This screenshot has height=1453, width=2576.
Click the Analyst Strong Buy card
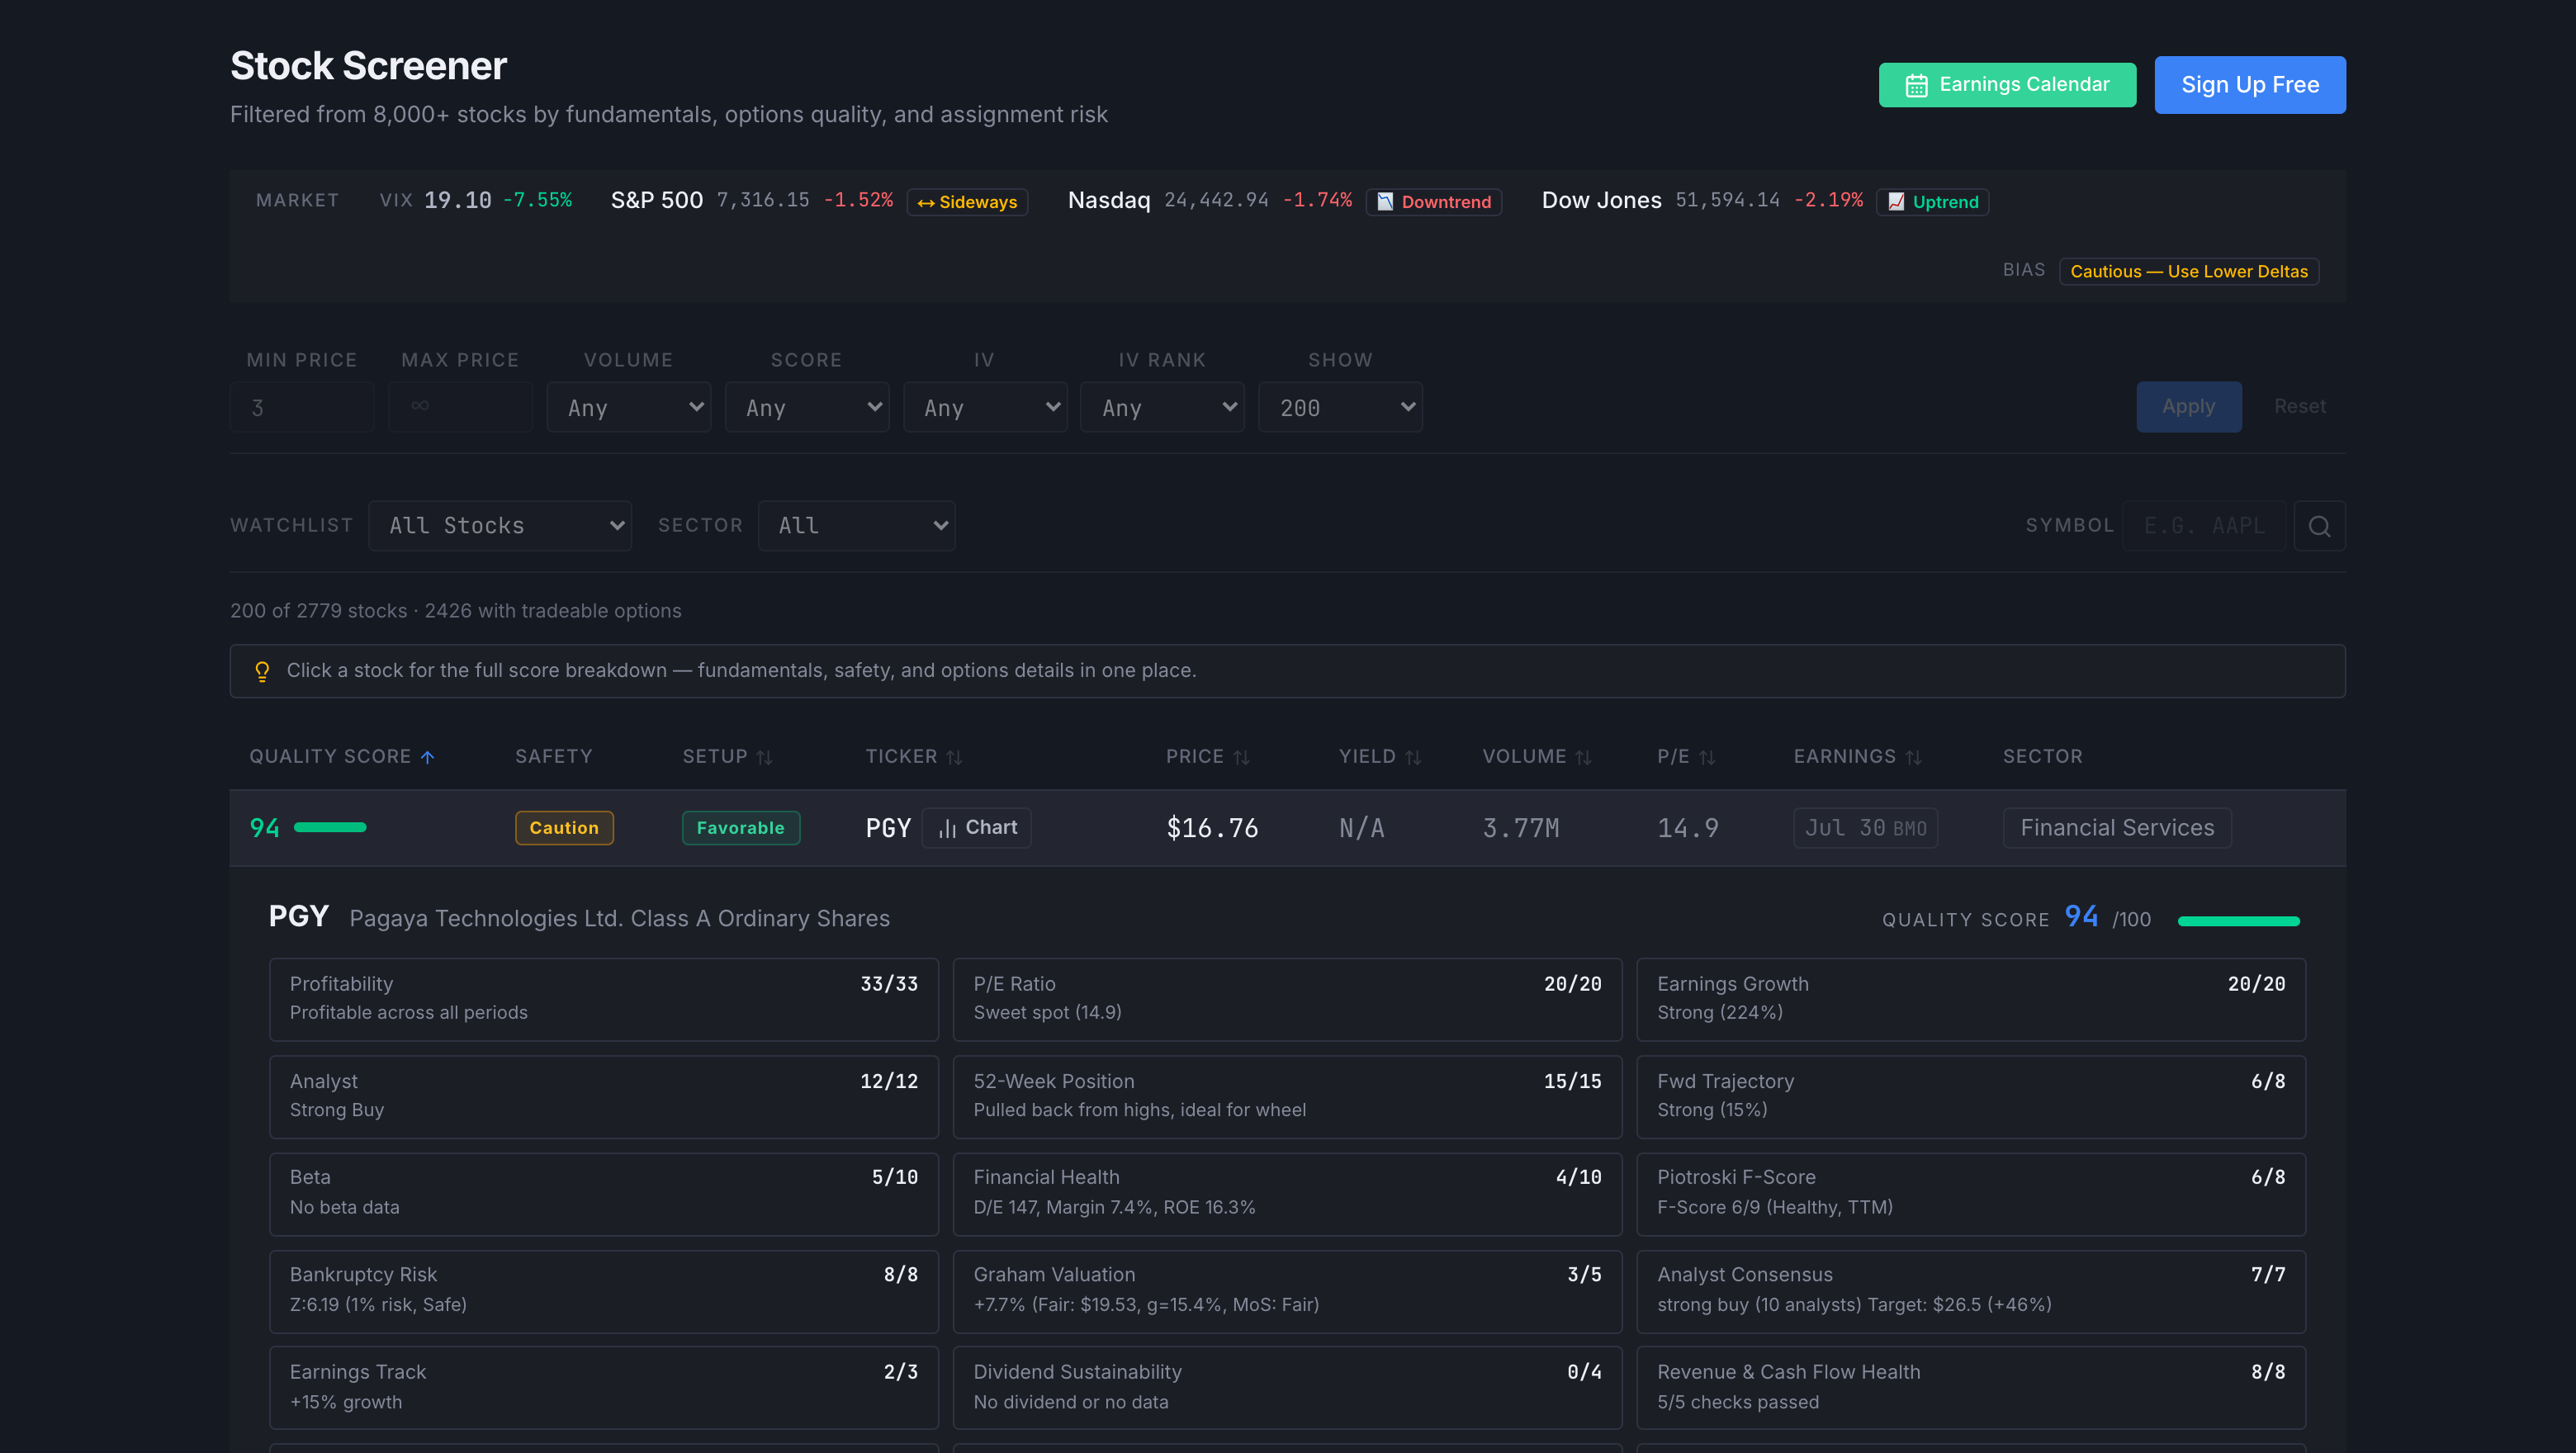click(x=604, y=1096)
